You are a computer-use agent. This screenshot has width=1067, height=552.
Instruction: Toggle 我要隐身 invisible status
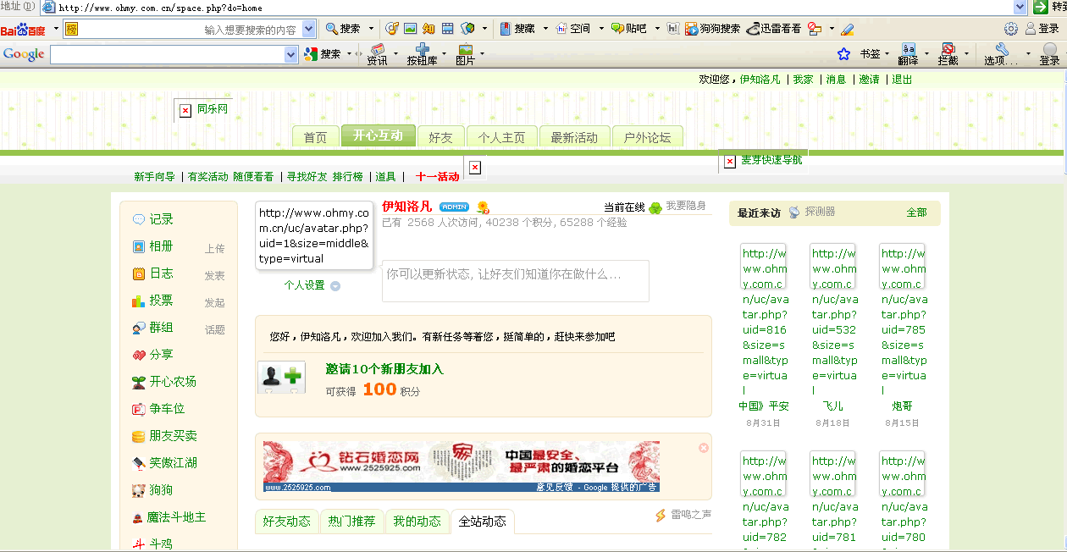[x=686, y=206]
